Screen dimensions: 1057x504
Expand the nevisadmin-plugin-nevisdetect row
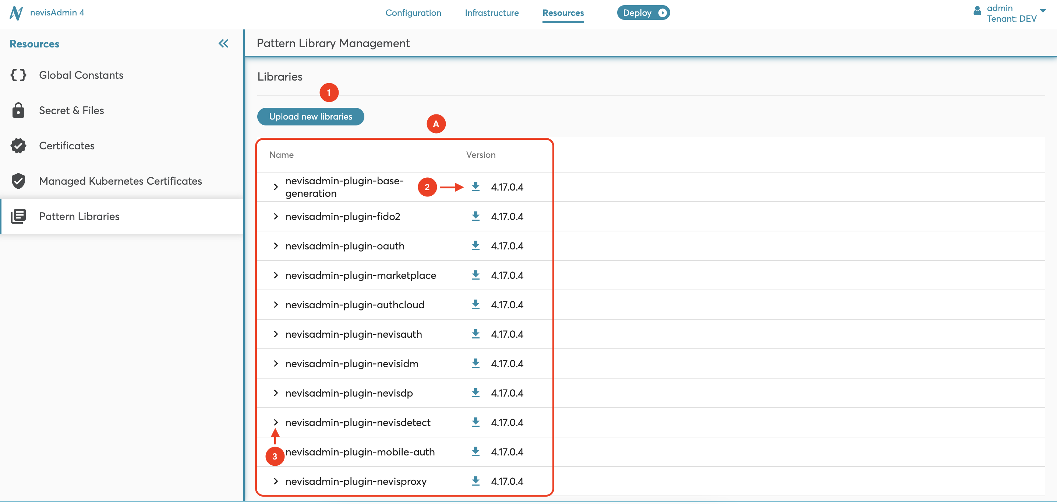(276, 422)
